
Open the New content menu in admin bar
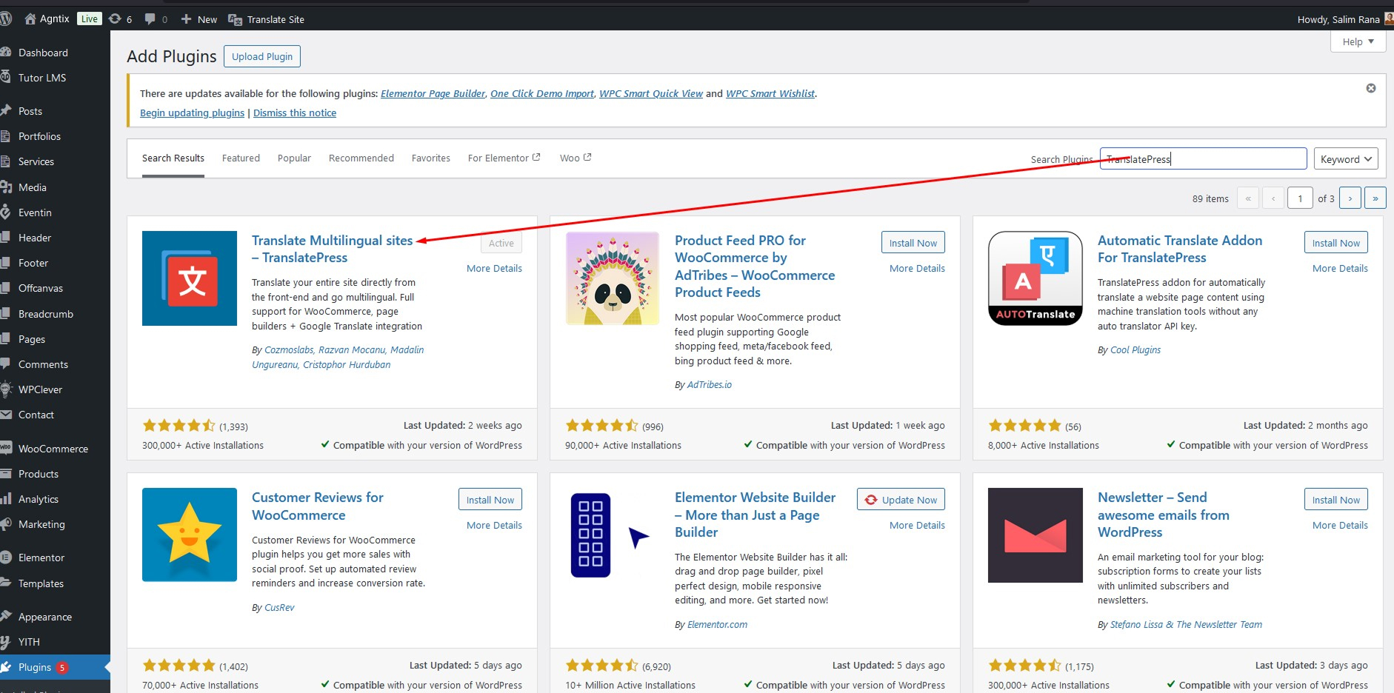199,19
